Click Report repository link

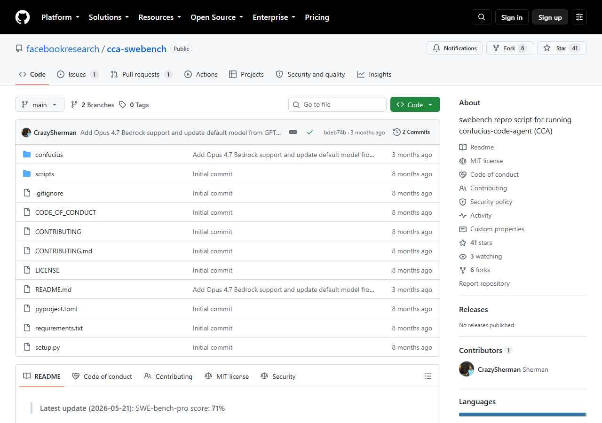[484, 283]
